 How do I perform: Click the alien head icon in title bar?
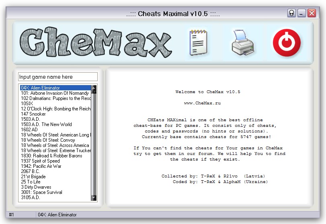[291, 13]
